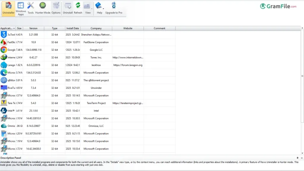Select the Google Chrome icon

(4, 50)
